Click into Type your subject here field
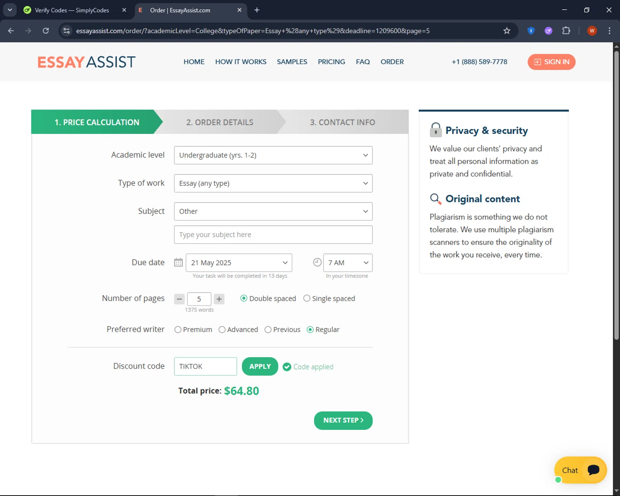The width and height of the screenshot is (620, 496). pyautogui.click(x=273, y=234)
